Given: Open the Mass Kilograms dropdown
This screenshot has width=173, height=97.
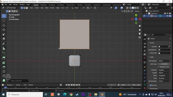Looking at the screenshot, I should [x=164, y=75].
